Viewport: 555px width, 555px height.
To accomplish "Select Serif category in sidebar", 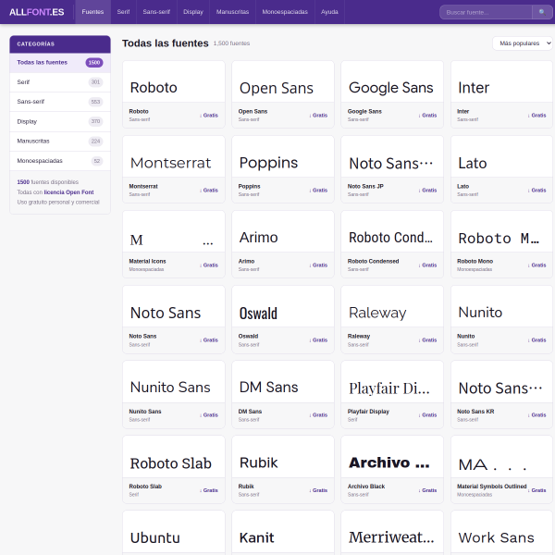I will coord(60,82).
